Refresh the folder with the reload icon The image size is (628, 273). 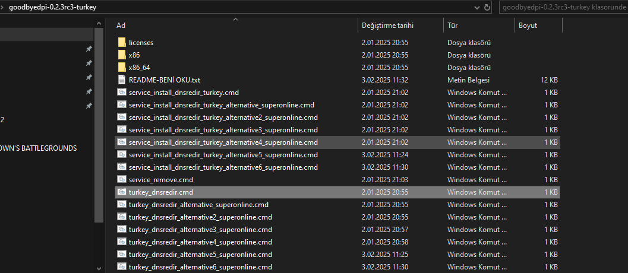point(487,7)
